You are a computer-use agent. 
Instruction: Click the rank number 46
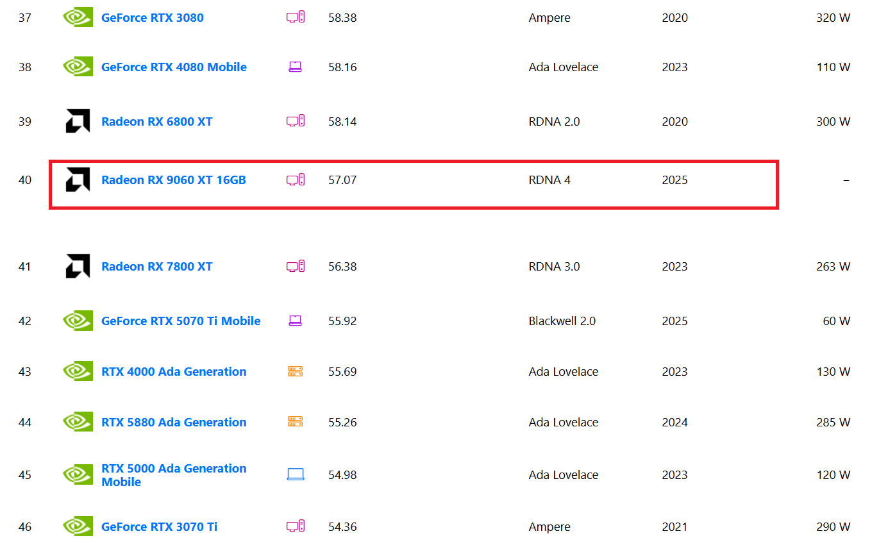[x=24, y=527]
